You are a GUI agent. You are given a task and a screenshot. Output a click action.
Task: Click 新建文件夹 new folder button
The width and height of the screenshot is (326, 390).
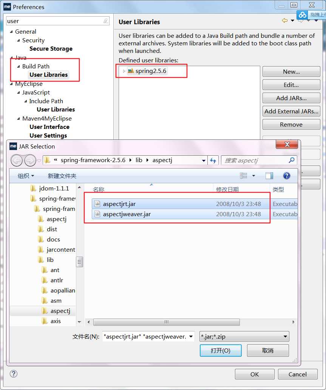coord(62,176)
